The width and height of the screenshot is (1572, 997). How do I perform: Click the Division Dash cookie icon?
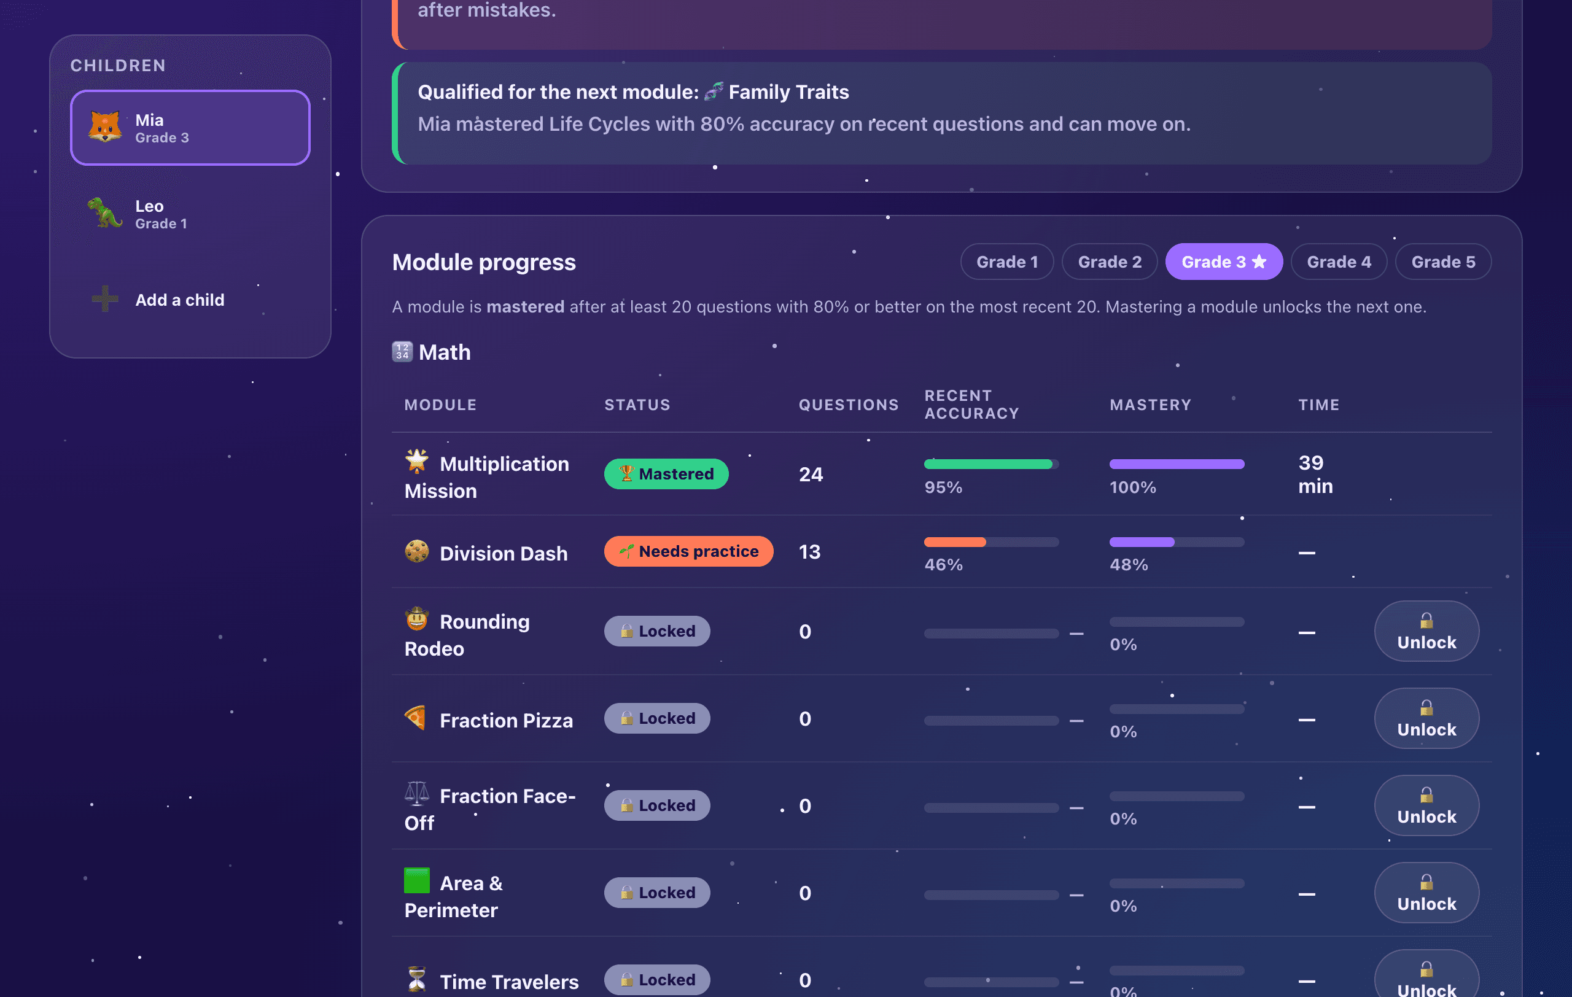click(x=416, y=551)
